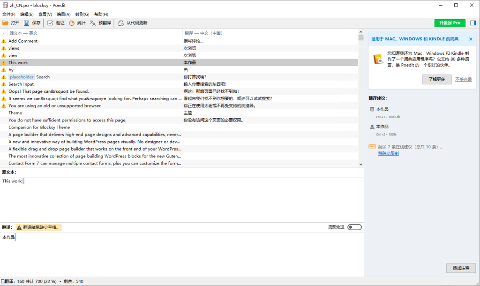This screenshot has width=480, height=286.
Task: Click the 添加注释 button
Action: (461, 268)
